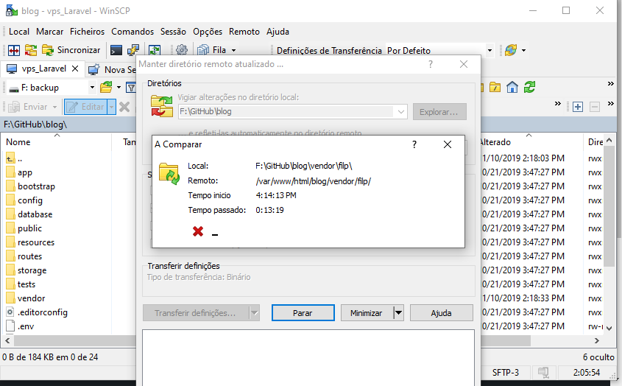Open the terminal console icon in the toolbar

[116, 50]
